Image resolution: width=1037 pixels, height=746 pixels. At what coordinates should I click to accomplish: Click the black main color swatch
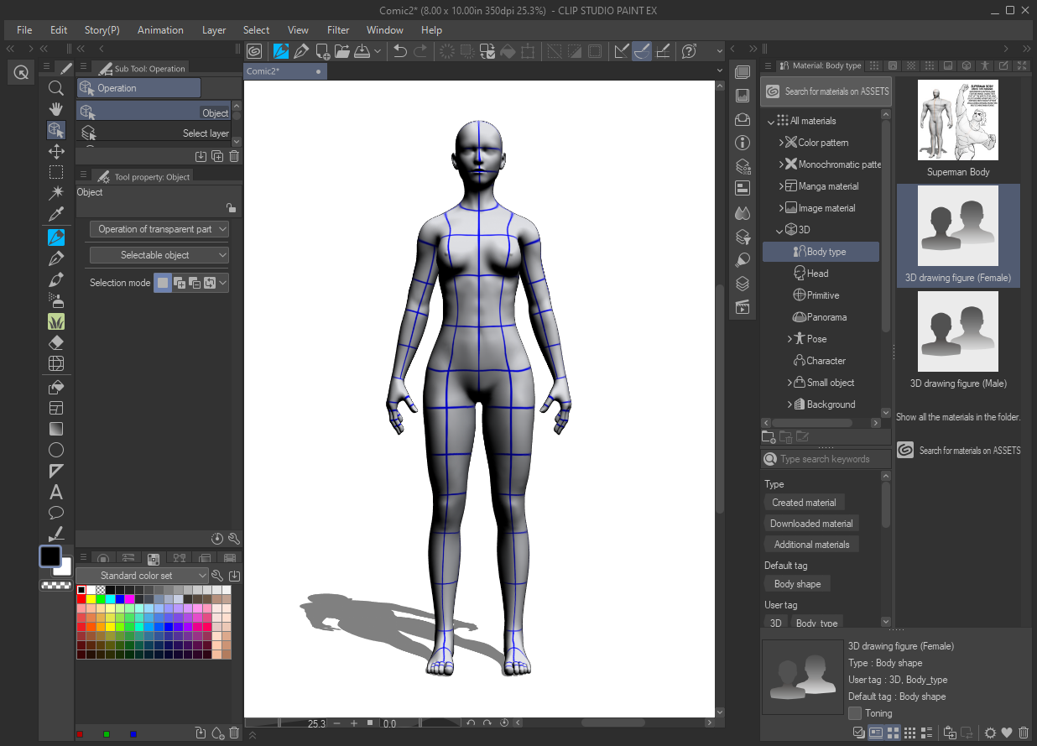tap(50, 556)
